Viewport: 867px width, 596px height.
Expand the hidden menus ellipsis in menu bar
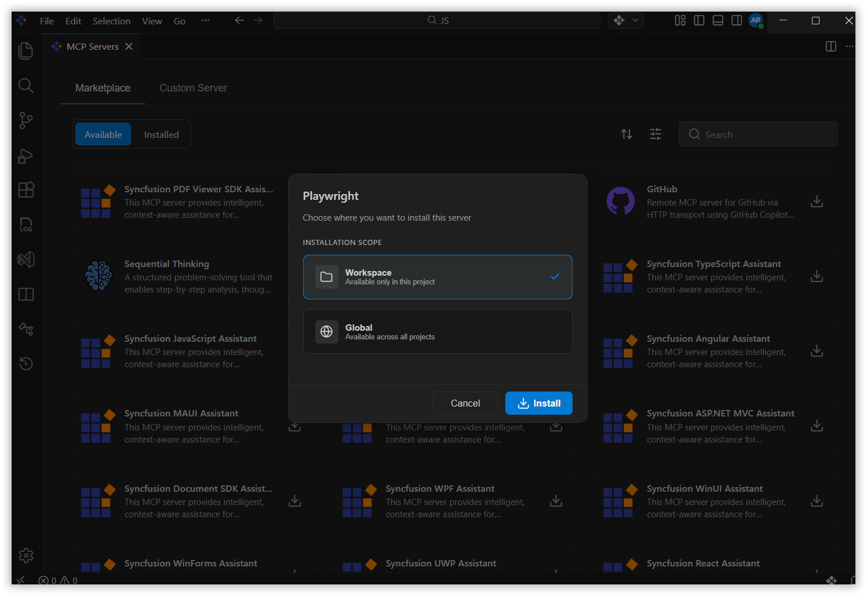(x=205, y=20)
